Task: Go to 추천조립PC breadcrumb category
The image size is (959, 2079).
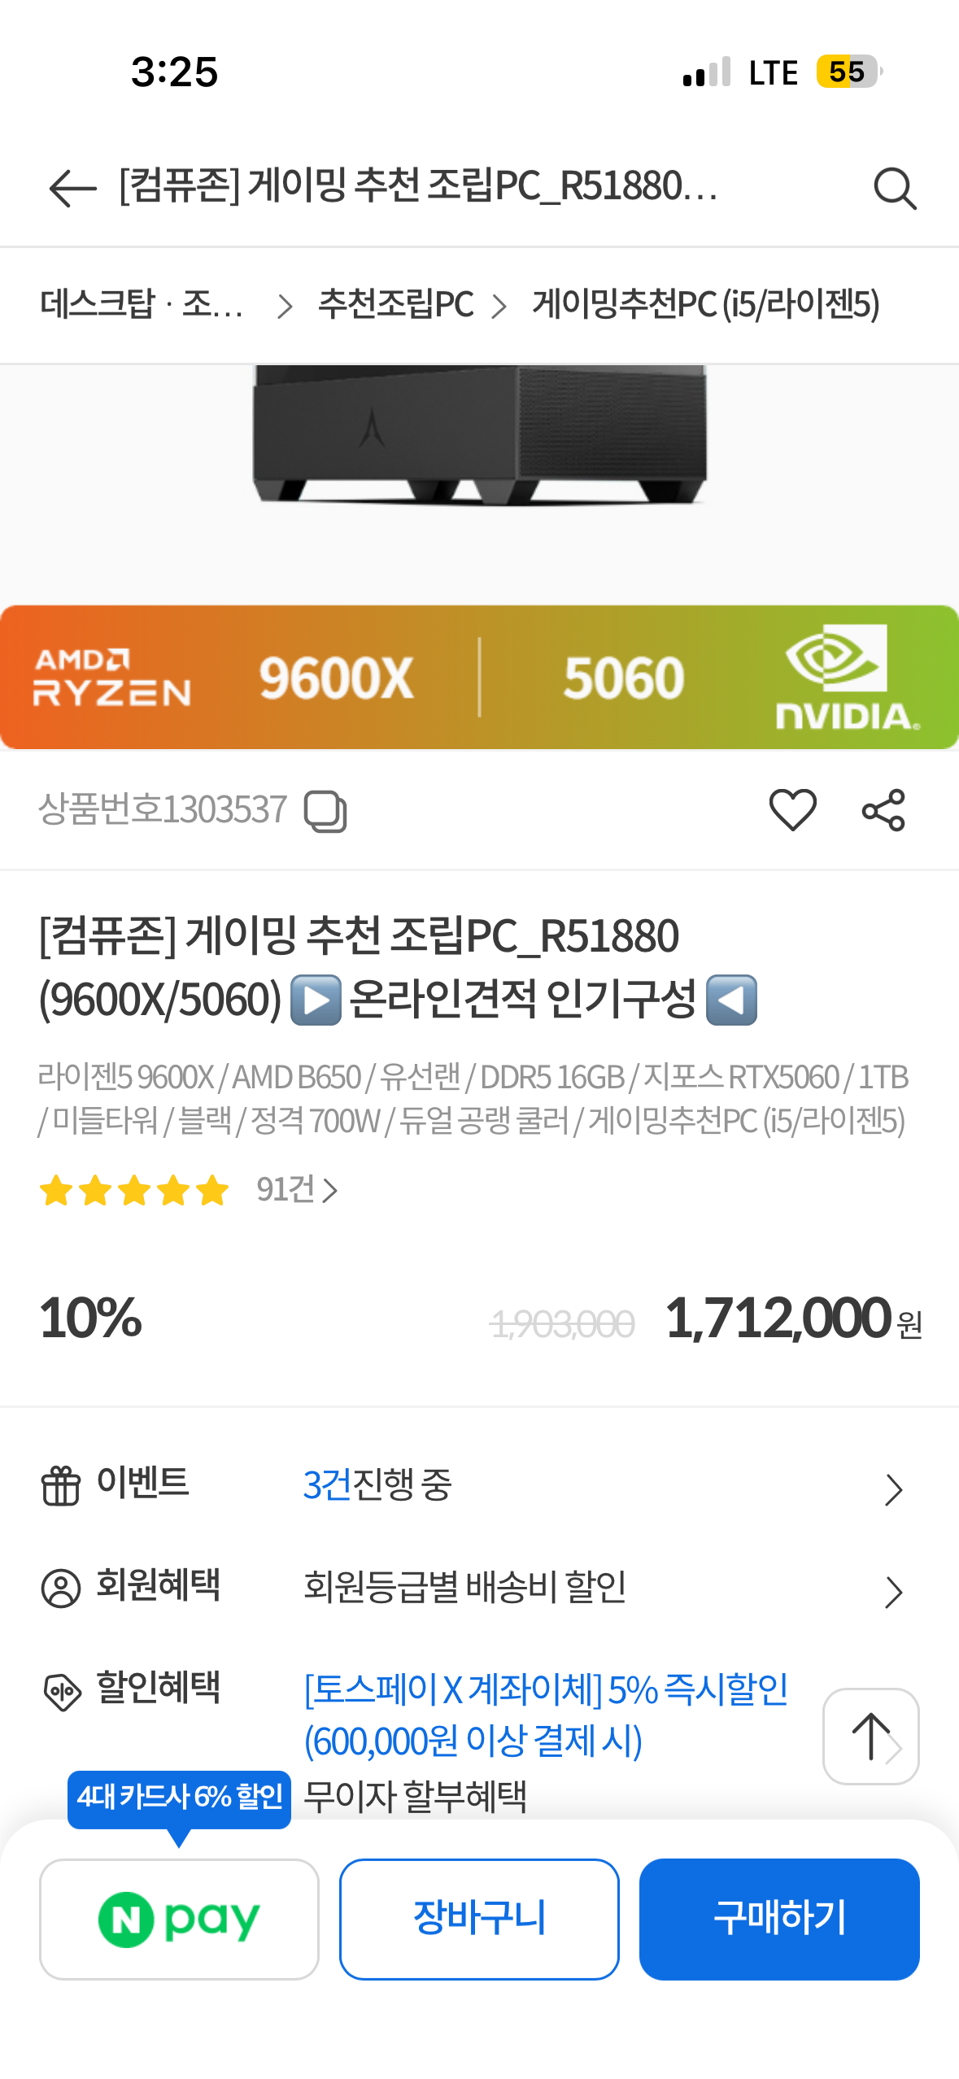Action: coord(395,305)
